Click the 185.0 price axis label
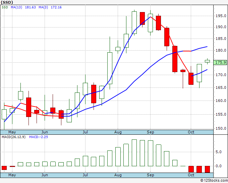 pyautogui.click(x=221, y=39)
